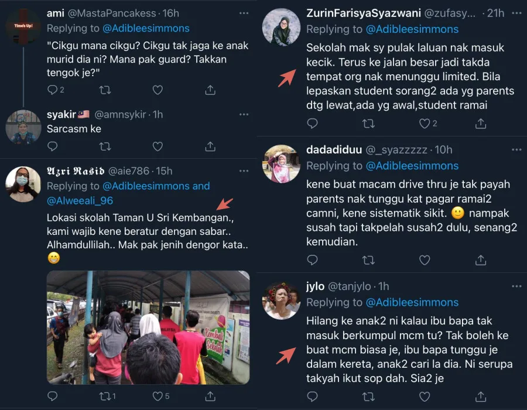Retweet Azri Rasid's tweet with 1 retweet
The width and height of the screenshot is (527, 410).
coord(108,396)
